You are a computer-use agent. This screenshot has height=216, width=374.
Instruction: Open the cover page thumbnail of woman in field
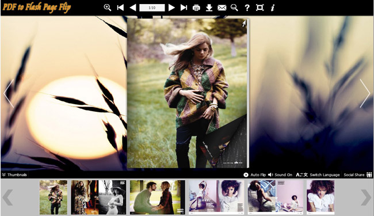(x=54, y=197)
